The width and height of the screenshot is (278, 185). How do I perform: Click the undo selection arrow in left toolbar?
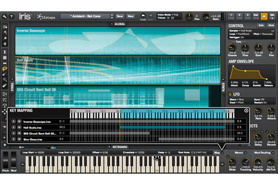5,127
